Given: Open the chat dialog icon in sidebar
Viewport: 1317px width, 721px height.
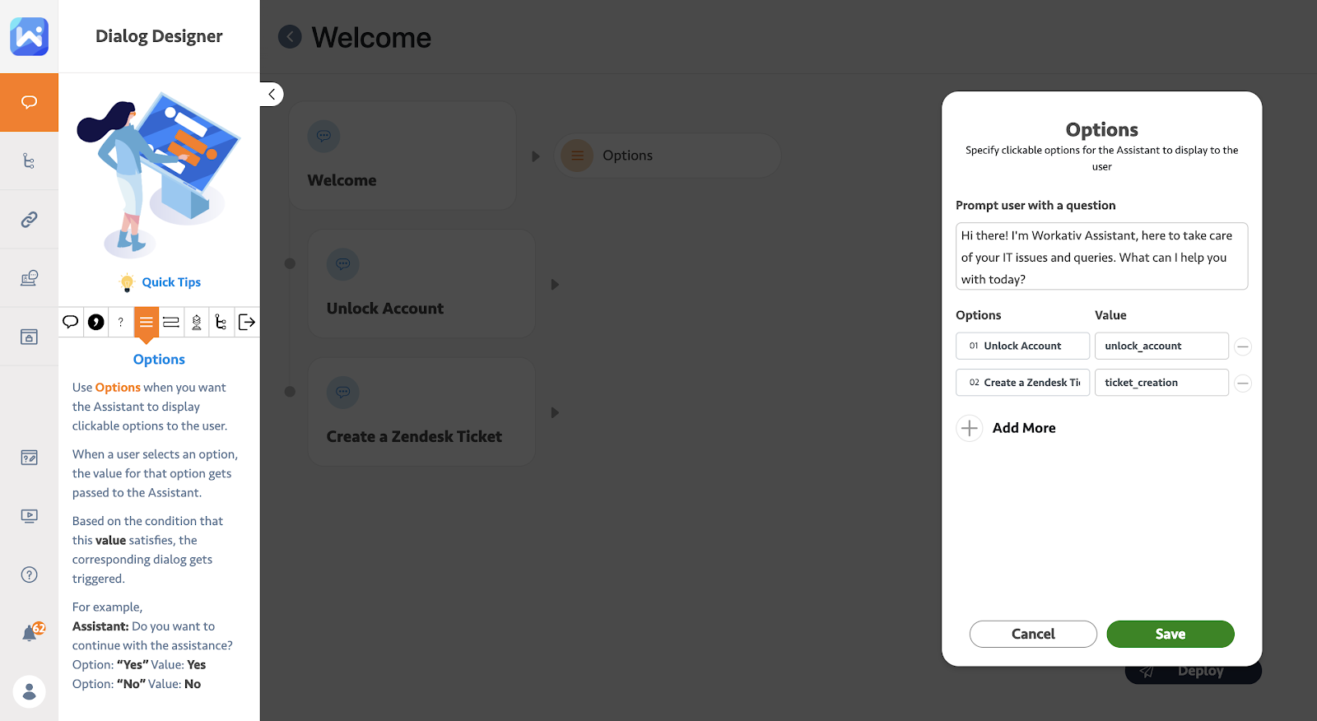Looking at the screenshot, I should [29, 102].
